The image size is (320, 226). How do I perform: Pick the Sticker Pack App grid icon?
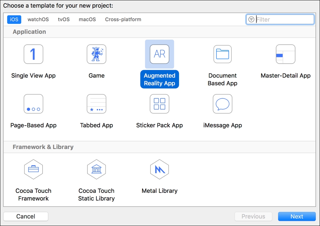160,104
